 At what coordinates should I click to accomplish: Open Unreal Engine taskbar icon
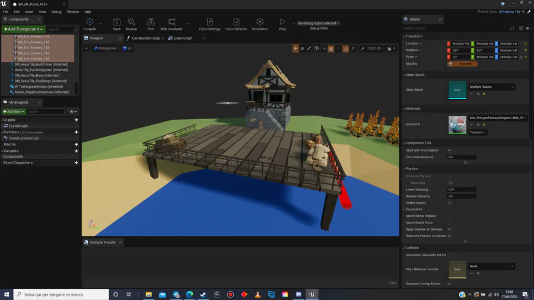click(312, 294)
